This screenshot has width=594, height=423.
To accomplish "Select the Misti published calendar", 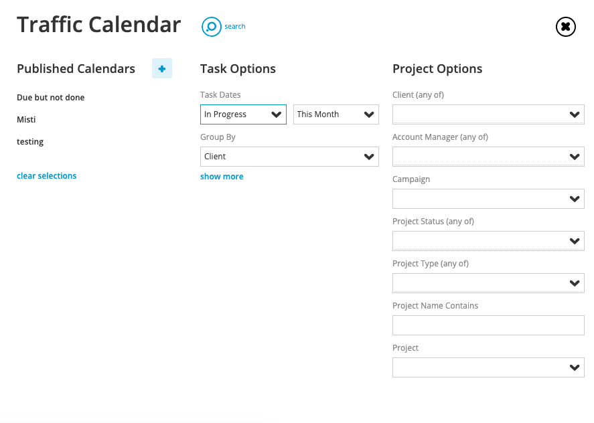I will [26, 120].
